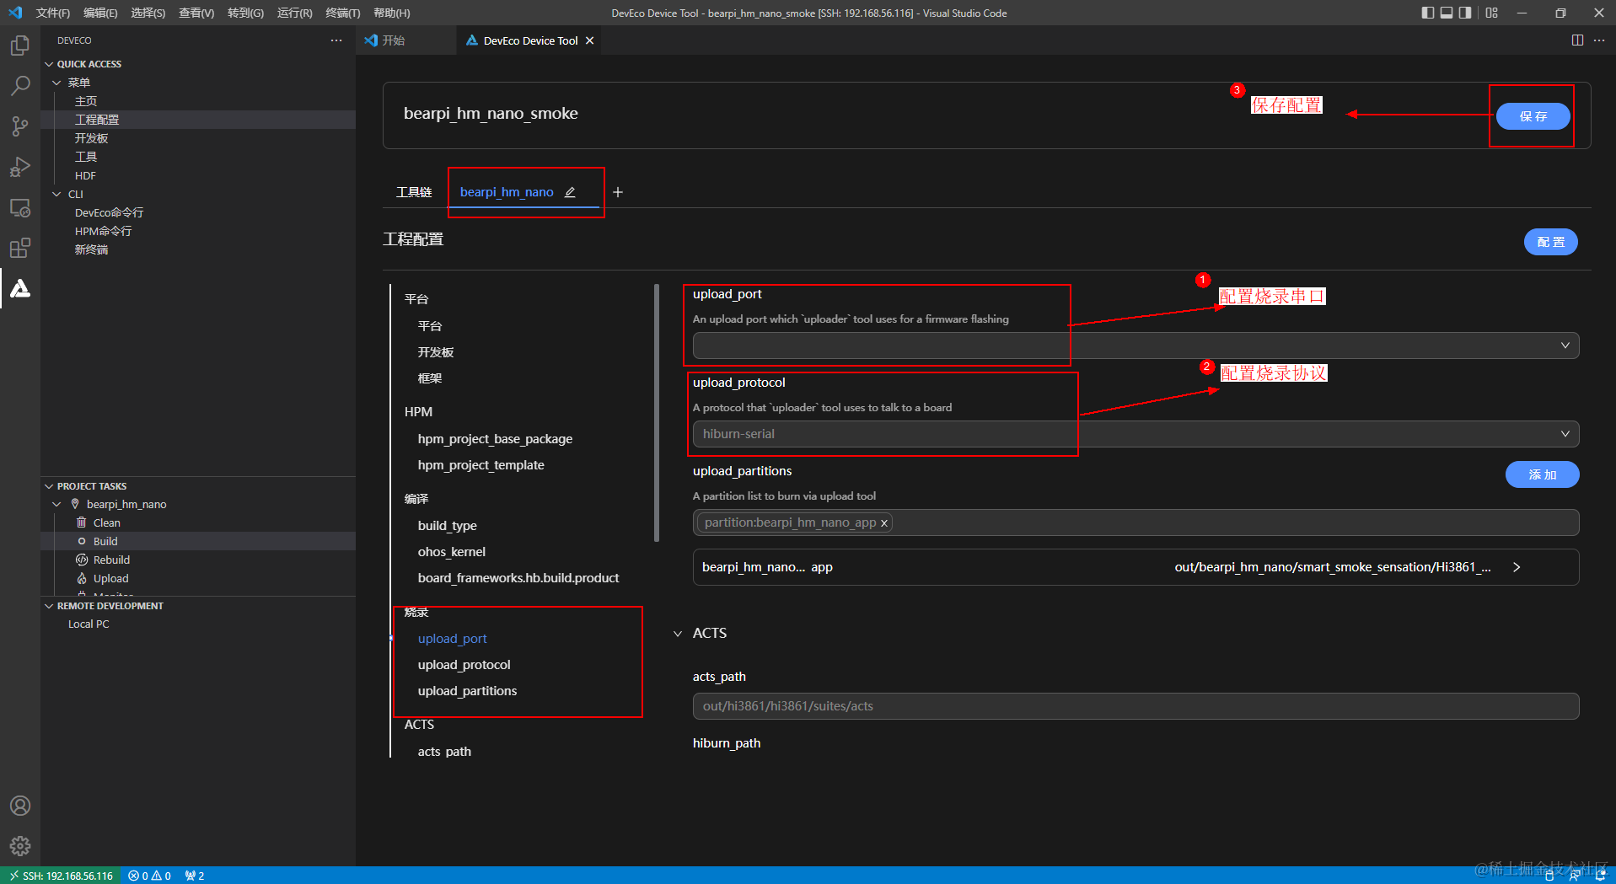
Task: Collapse the ACTS settings section
Action: 678,634
